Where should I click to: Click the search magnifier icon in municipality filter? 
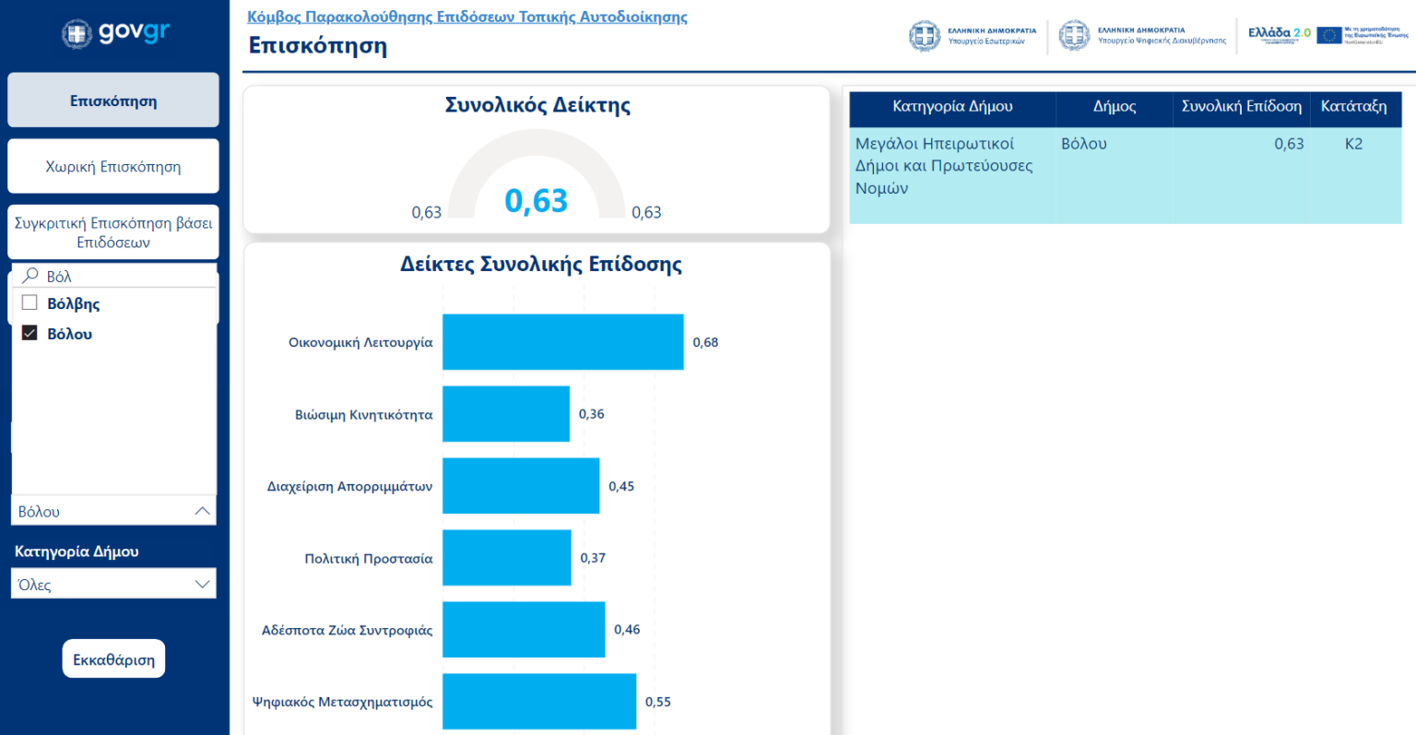(30, 276)
